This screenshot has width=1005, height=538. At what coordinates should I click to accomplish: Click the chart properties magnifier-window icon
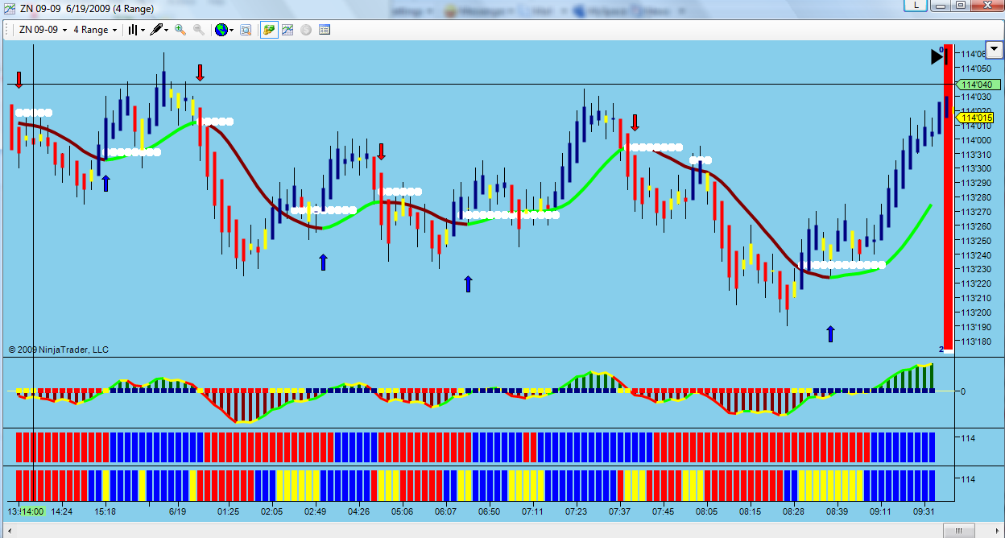pos(246,30)
